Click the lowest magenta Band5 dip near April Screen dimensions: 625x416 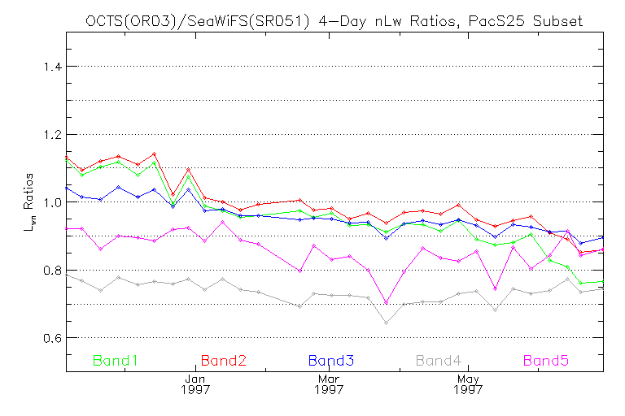(386, 302)
